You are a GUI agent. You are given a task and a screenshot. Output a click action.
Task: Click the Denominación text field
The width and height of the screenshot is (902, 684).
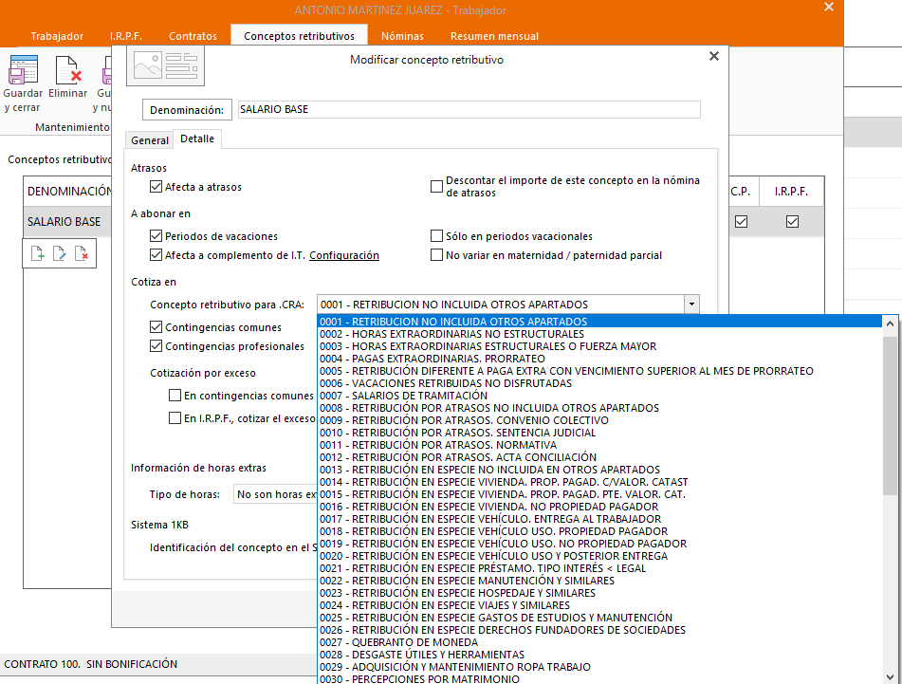point(468,109)
